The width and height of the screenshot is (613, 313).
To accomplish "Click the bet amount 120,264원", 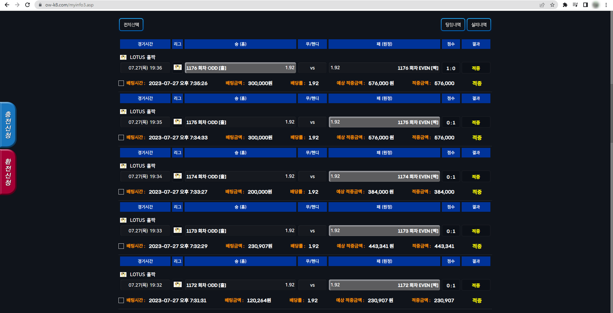I will [x=259, y=301].
